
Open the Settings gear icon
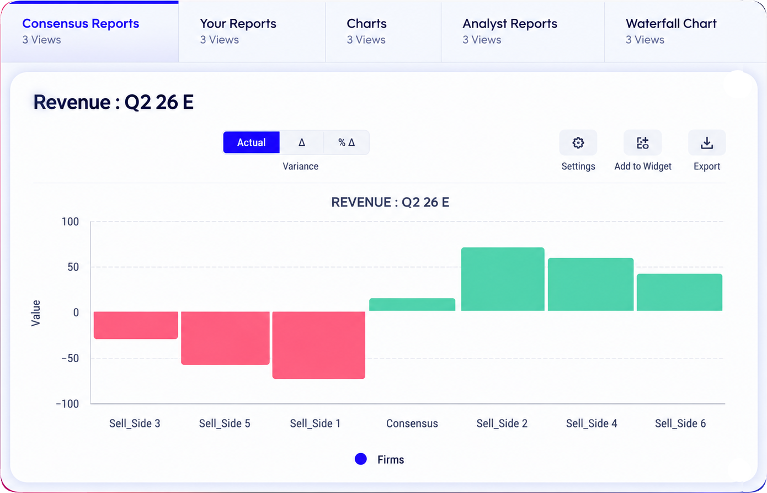coord(578,143)
